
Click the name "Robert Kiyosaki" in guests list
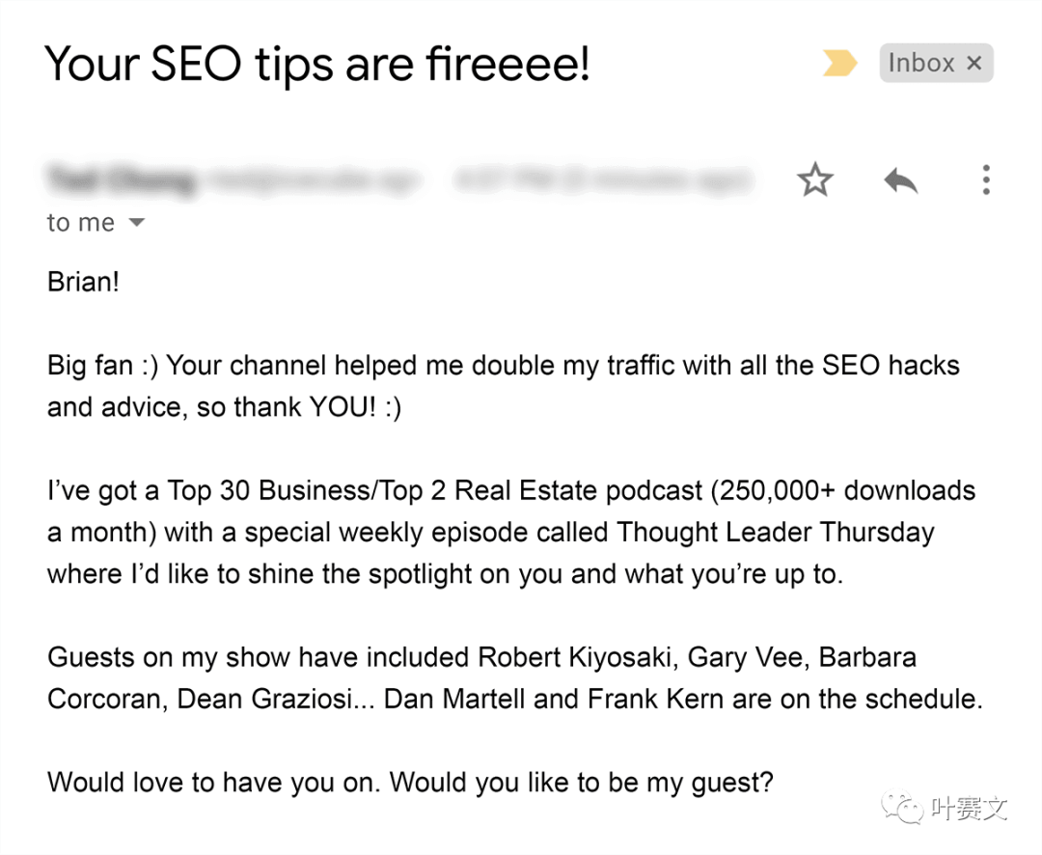pyautogui.click(x=574, y=657)
